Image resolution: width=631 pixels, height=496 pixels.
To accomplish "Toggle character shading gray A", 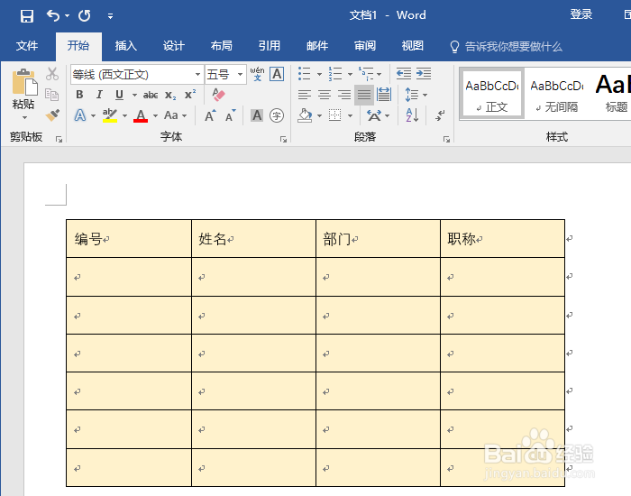I will pos(257,116).
